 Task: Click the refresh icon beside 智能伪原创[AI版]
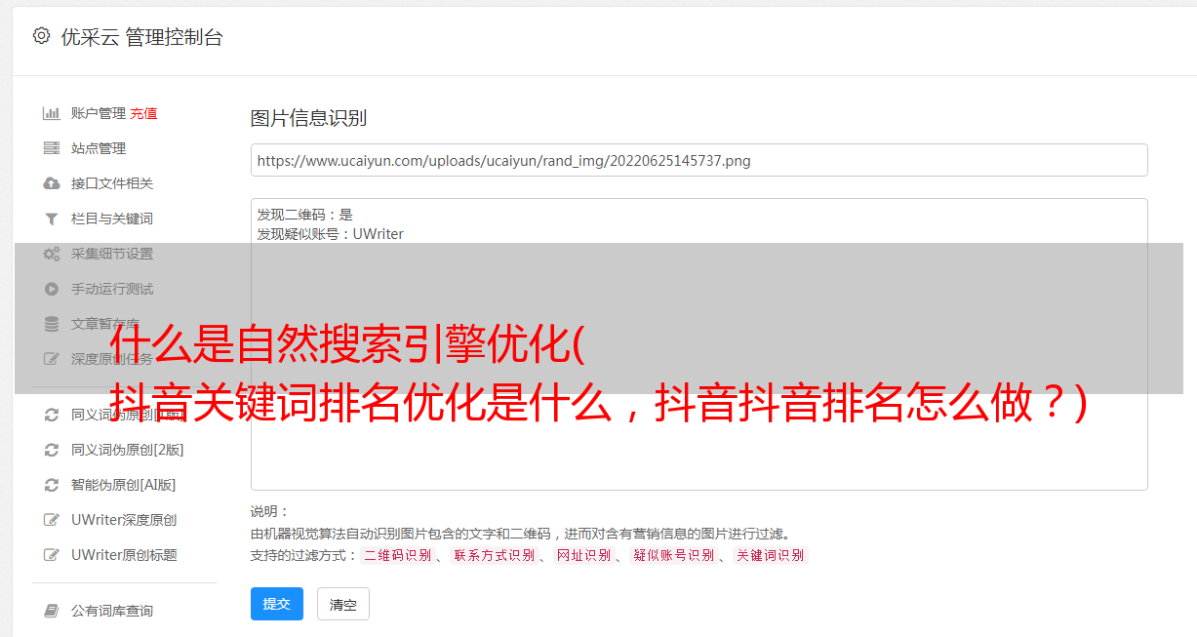click(52, 485)
